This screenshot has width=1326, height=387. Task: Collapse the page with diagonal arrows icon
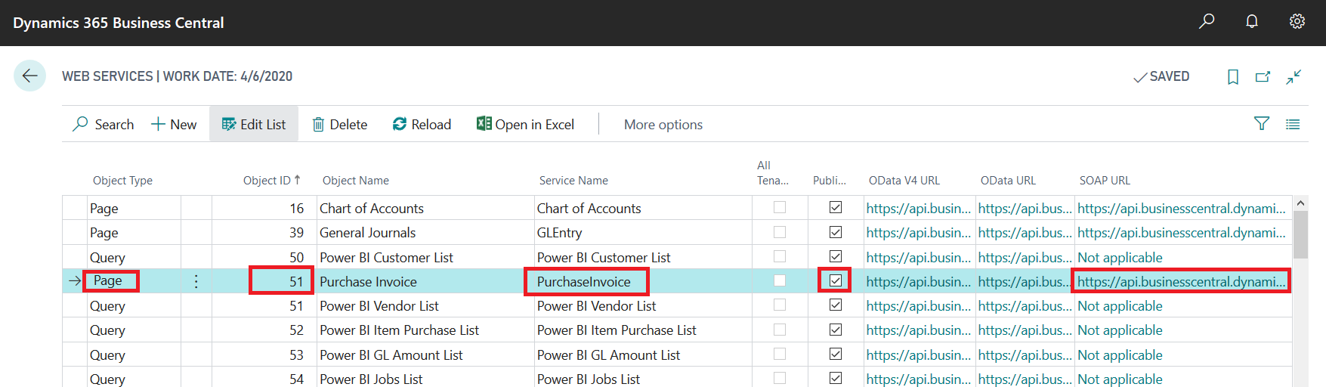pyautogui.click(x=1294, y=76)
